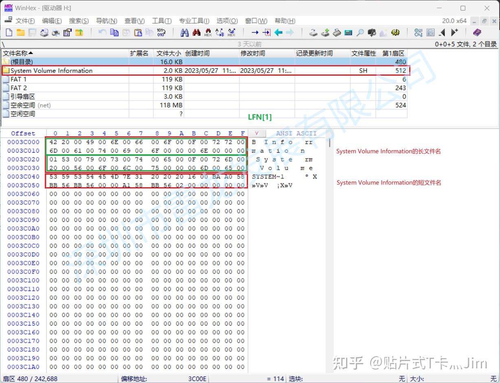Image resolution: width=500 pixels, height=383 pixels.
Task: Click the SYSTEM~1 text in ASCII column
Action: point(268,177)
